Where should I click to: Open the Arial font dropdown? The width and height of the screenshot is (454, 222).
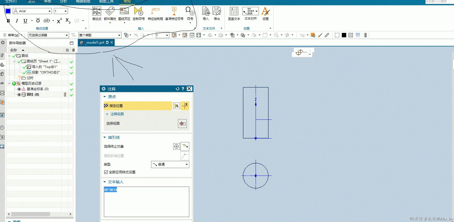click(x=50, y=11)
